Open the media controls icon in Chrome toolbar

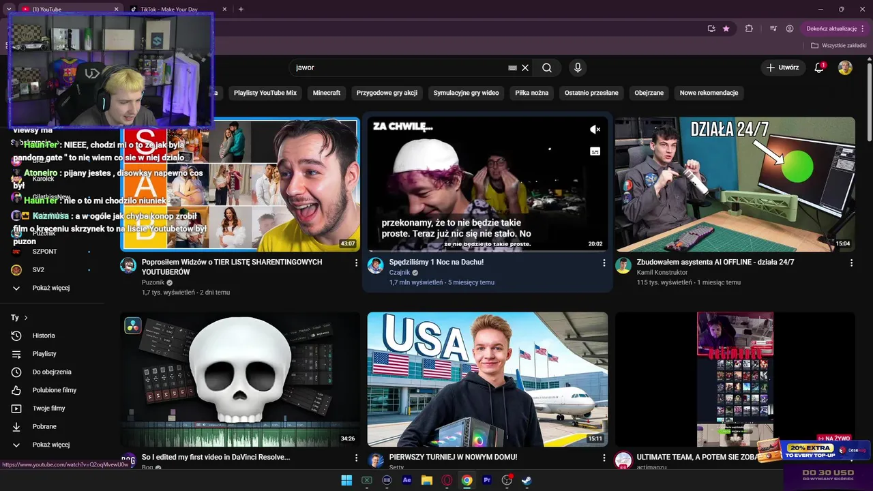773,29
